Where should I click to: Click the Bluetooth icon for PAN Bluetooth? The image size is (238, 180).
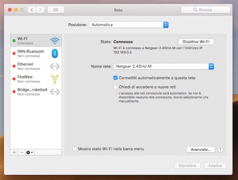(x=55, y=54)
